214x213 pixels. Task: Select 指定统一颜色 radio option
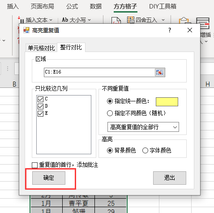(x=110, y=101)
